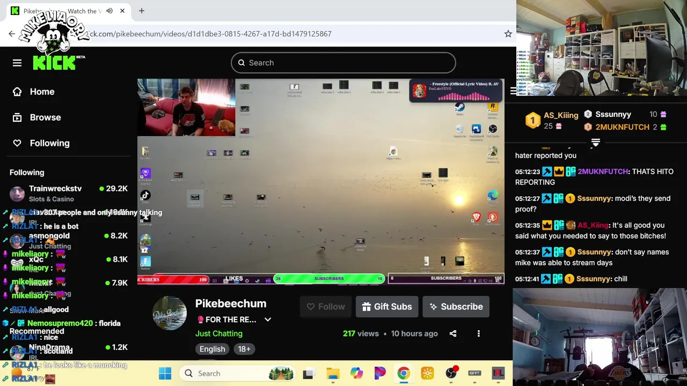
Task: Click the Browse icon in sidebar
Action: point(17,117)
